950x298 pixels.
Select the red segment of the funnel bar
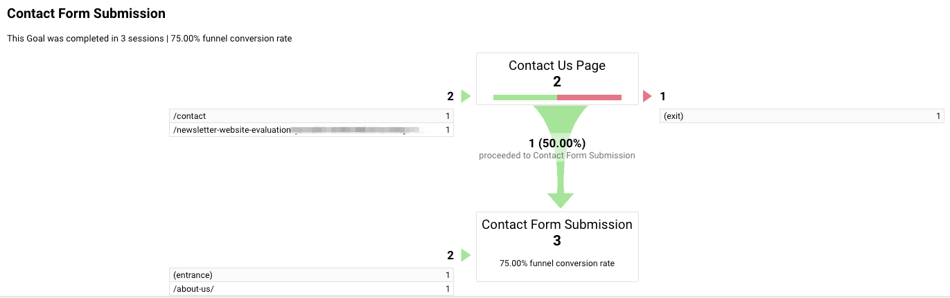click(x=589, y=97)
